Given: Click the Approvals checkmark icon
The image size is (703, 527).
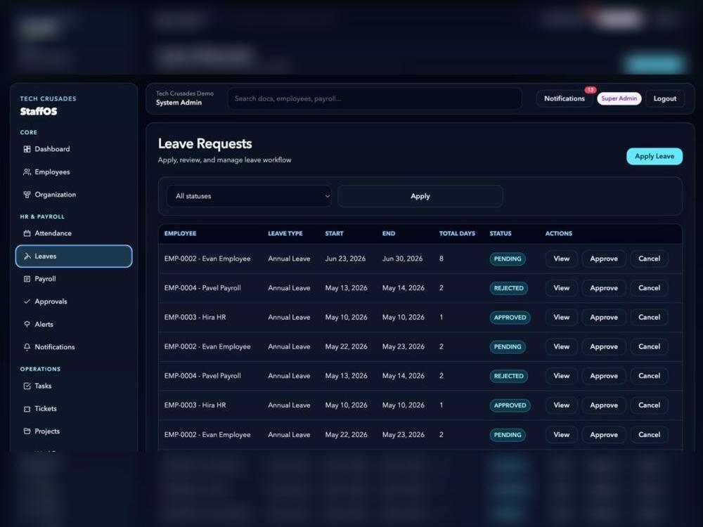Looking at the screenshot, I should [x=27, y=301].
